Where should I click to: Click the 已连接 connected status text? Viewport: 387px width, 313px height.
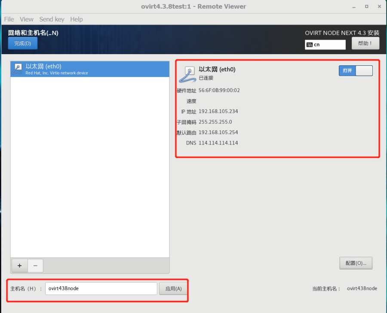[206, 78]
